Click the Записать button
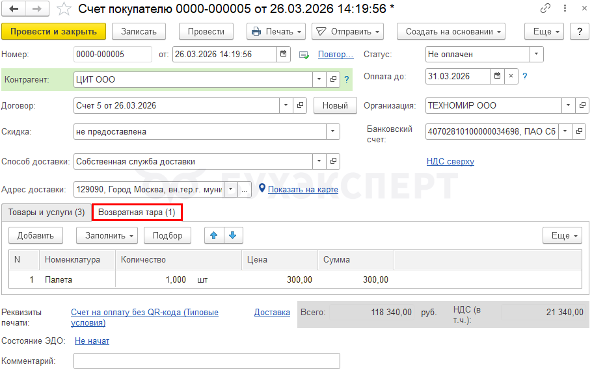Viewport: 592px width, 373px height. click(x=139, y=32)
